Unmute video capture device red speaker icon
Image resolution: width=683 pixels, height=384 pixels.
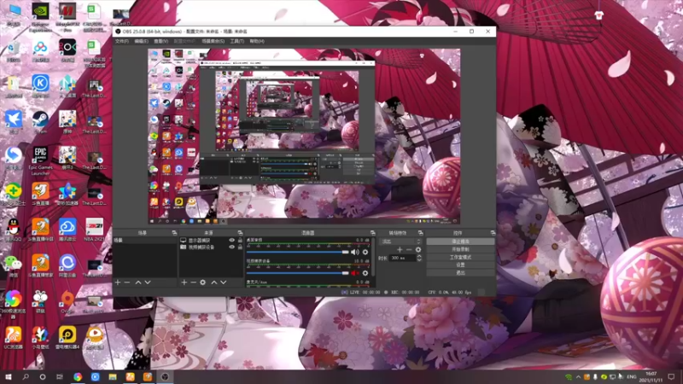coord(355,273)
